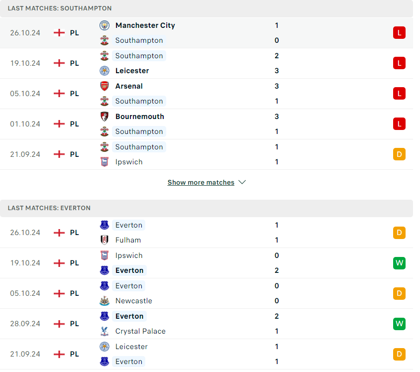
Task: Click the Newcastle club crest icon
Action: pos(105,301)
